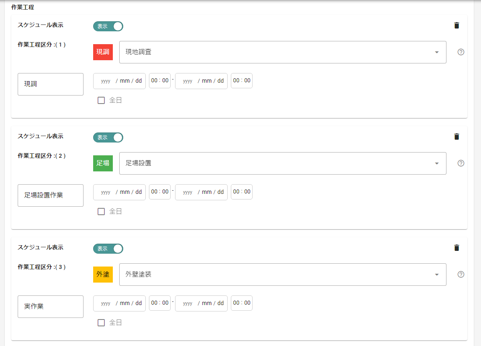The image size is (481, 346).
Task: Open help icon beside 足場設置 dropdown
Action: coord(461,163)
